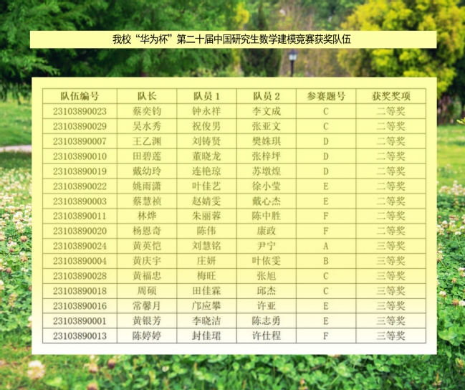
Task: Select member 康政 in 队员 2 column
Action: (267, 231)
